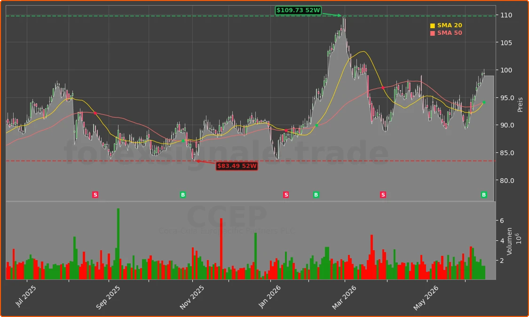Click the candlestick at the March 2026 peak

click(344, 23)
